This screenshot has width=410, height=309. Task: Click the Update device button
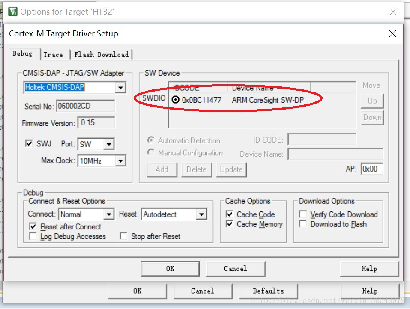[231, 170]
